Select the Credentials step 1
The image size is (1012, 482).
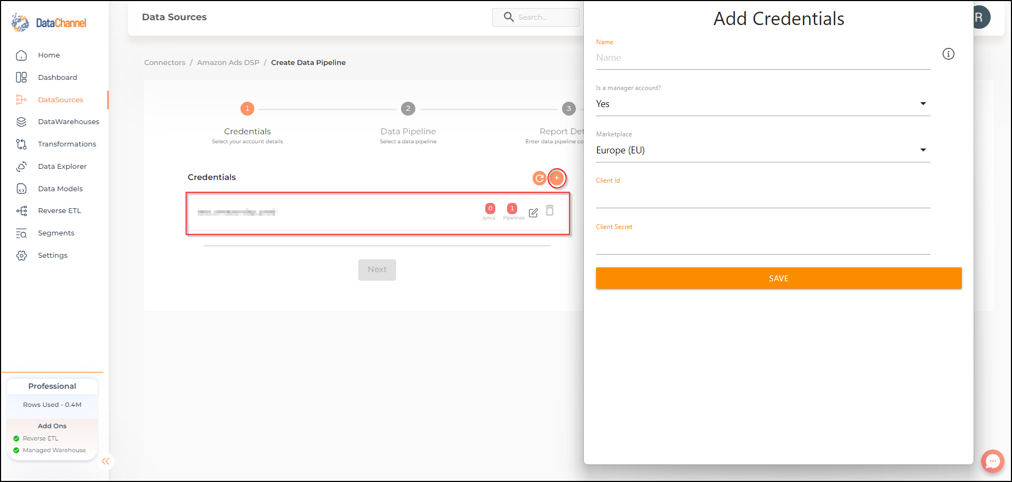pyautogui.click(x=247, y=109)
